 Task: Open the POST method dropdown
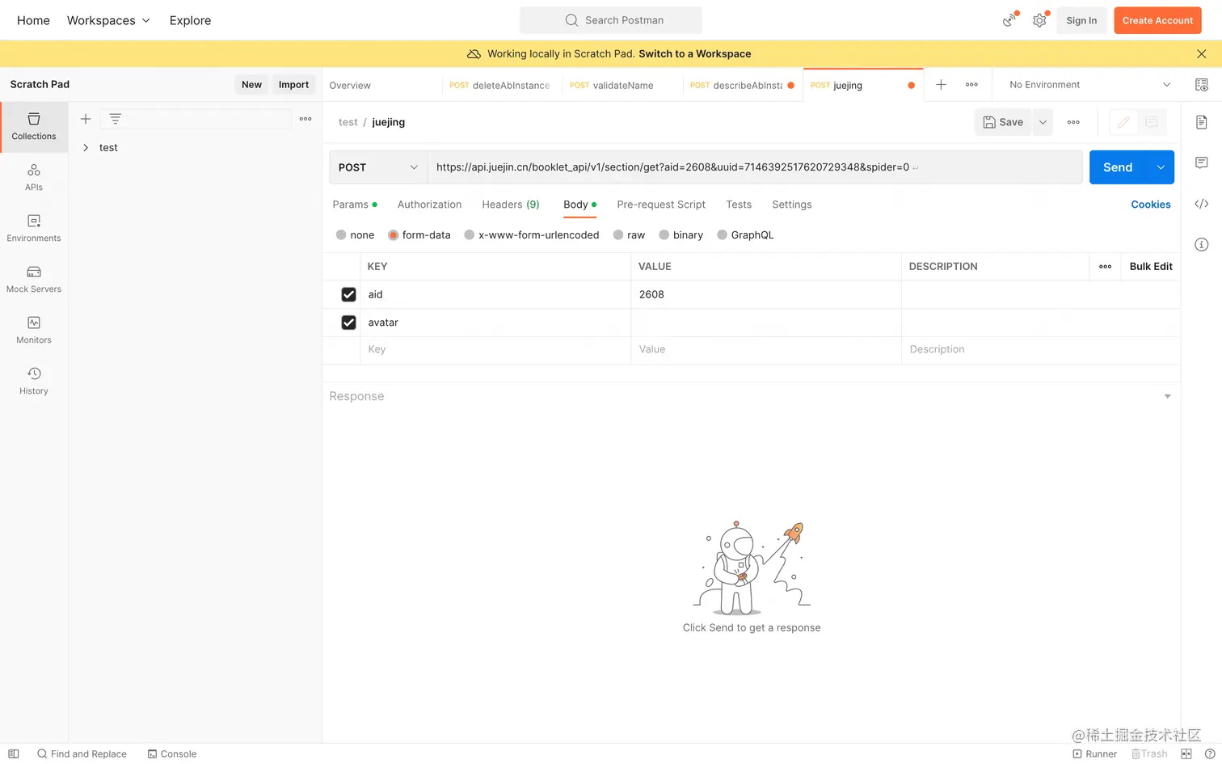pyautogui.click(x=378, y=167)
